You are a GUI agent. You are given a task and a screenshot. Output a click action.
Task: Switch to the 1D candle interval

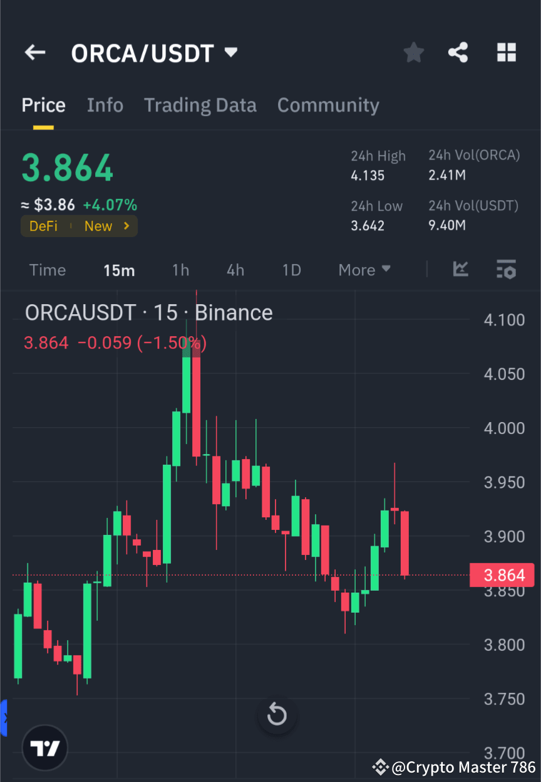click(291, 270)
